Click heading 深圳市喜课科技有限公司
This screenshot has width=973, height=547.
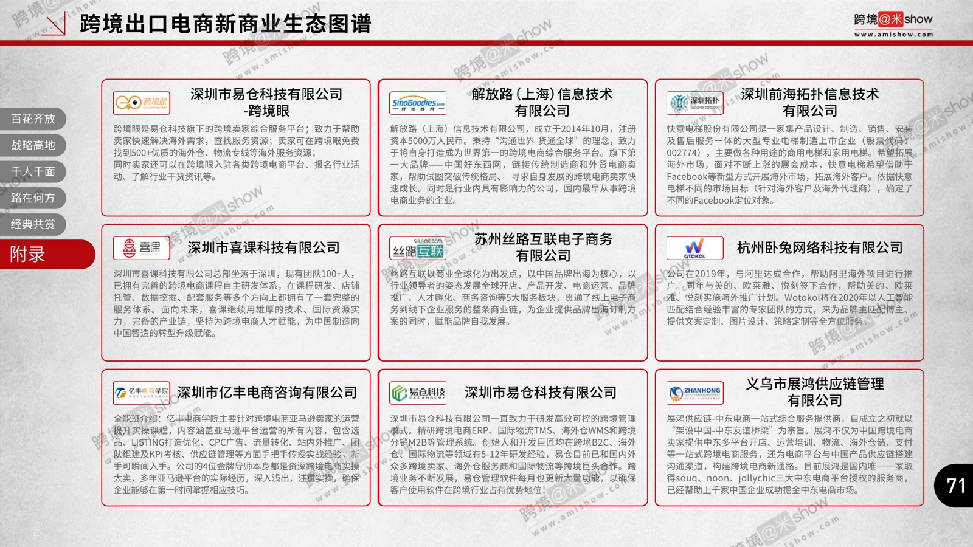coord(263,247)
